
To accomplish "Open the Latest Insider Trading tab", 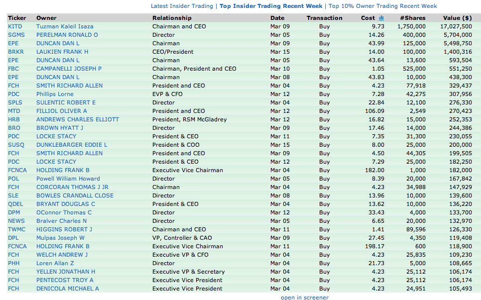I will [181, 6].
